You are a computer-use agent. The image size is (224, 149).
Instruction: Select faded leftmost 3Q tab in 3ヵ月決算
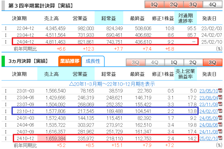pyautogui.click(x=136, y=62)
